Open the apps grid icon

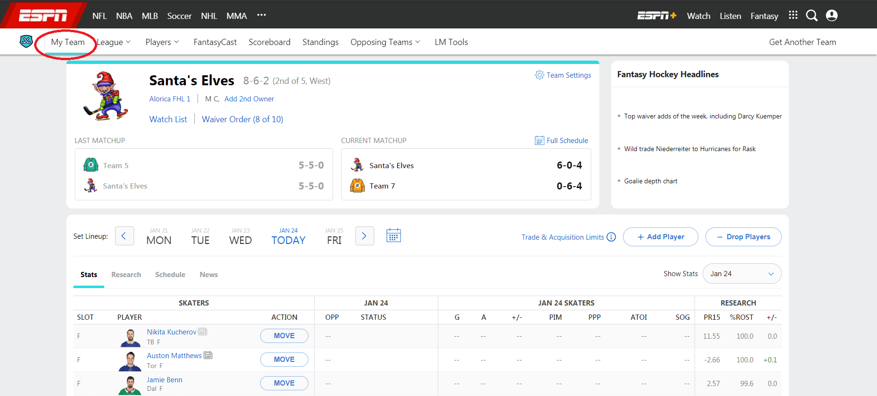[x=793, y=15]
